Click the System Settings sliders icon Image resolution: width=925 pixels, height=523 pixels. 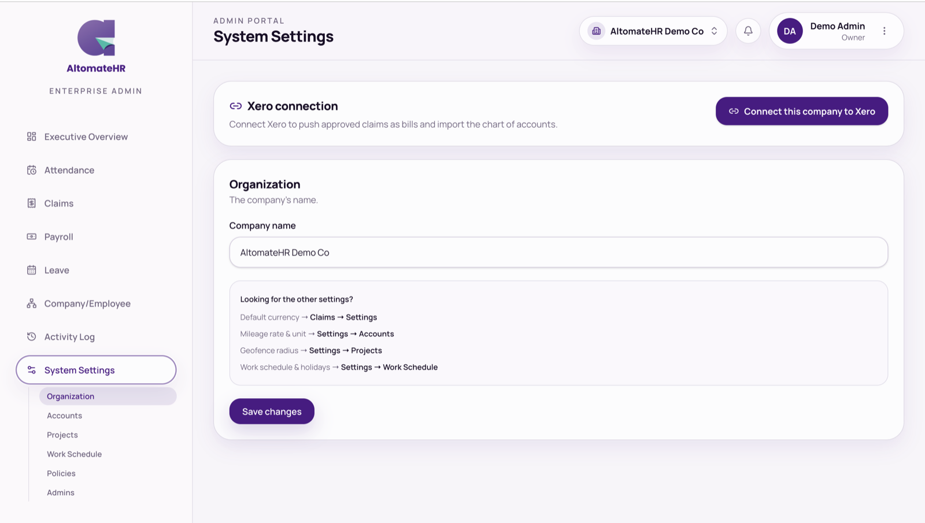(32, 370)
